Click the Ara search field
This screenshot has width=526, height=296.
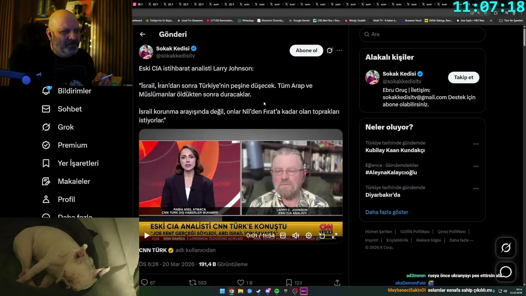(x=422, y=35)
